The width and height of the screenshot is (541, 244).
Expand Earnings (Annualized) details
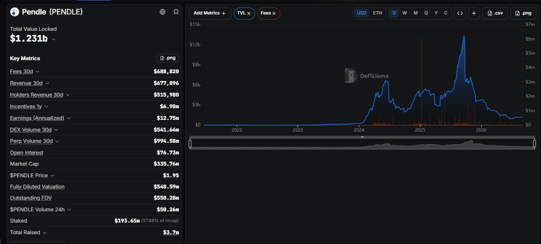[69, 118]
